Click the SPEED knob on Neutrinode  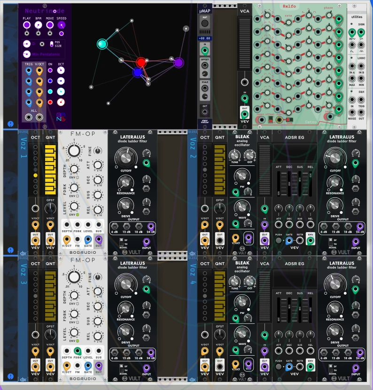tap(61, 25)
